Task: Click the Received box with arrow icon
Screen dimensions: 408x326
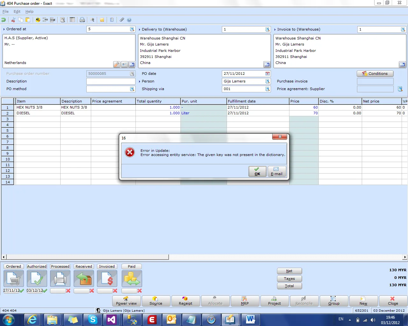Action: click(84, 279)
